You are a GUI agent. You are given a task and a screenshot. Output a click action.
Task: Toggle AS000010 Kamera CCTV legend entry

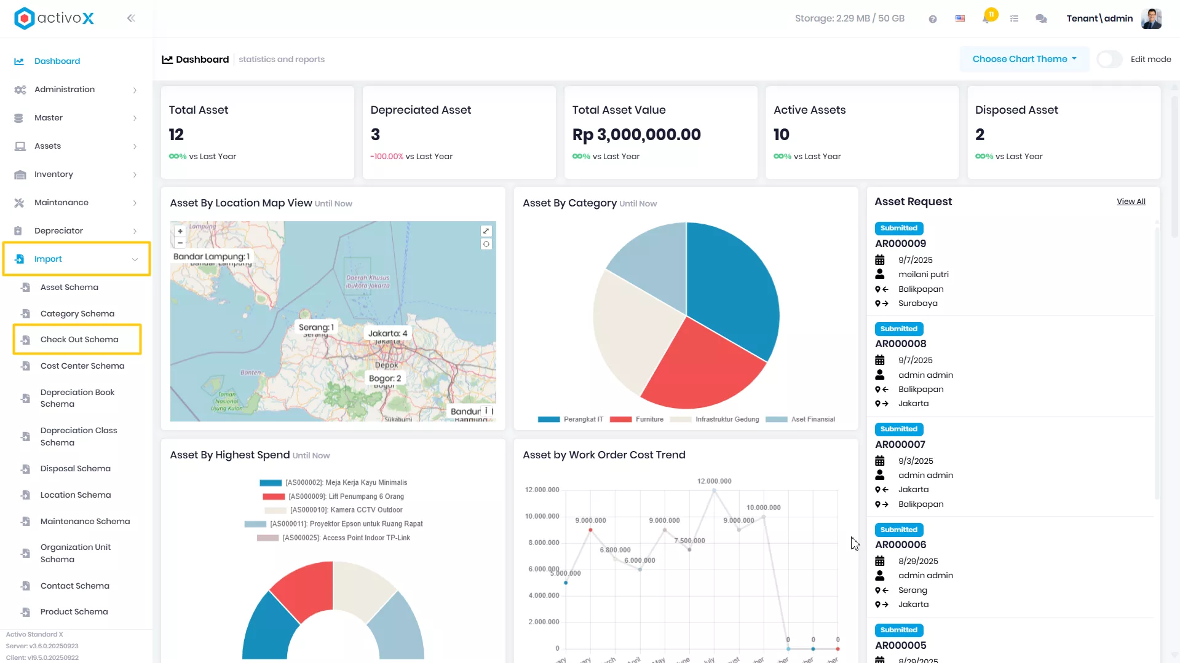333,510
